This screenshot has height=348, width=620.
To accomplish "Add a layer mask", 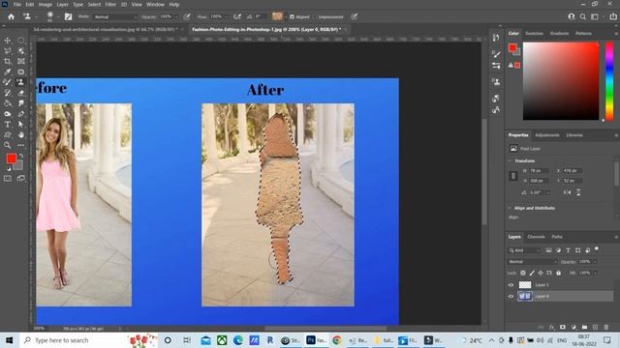I will click(563, 327).
